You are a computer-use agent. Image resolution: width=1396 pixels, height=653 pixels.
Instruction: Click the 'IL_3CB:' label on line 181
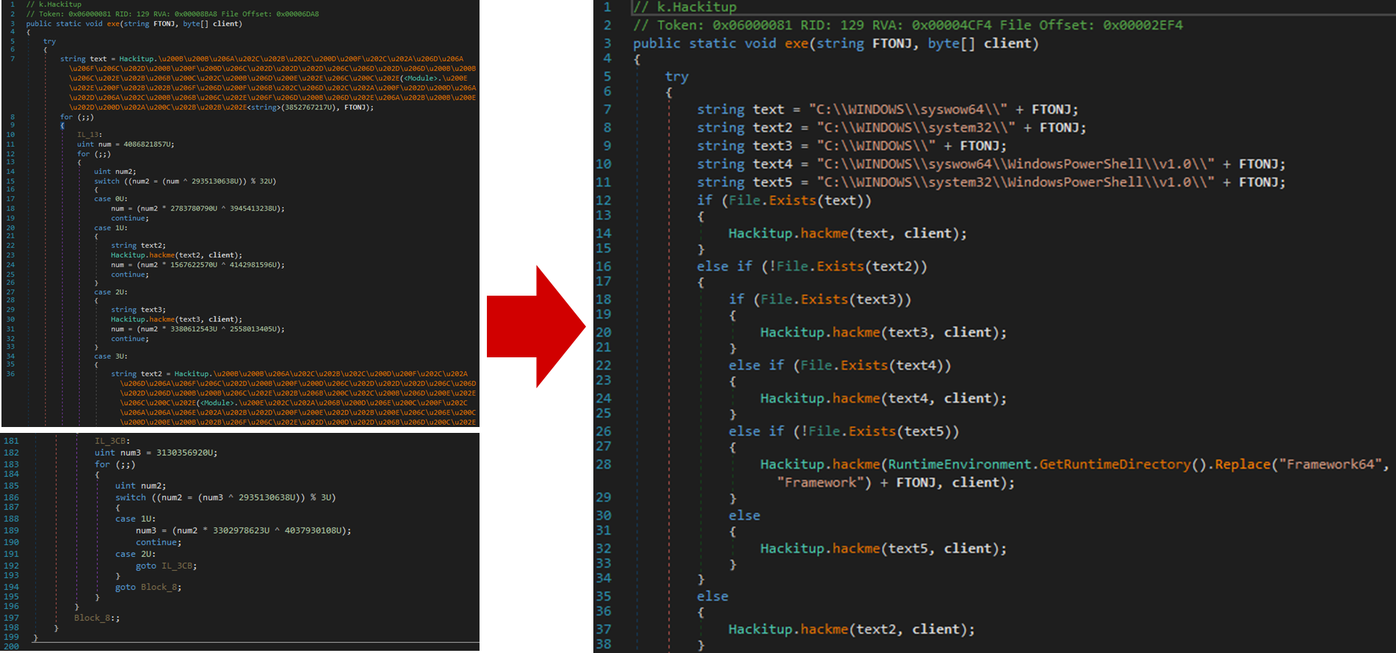(112, 441)
